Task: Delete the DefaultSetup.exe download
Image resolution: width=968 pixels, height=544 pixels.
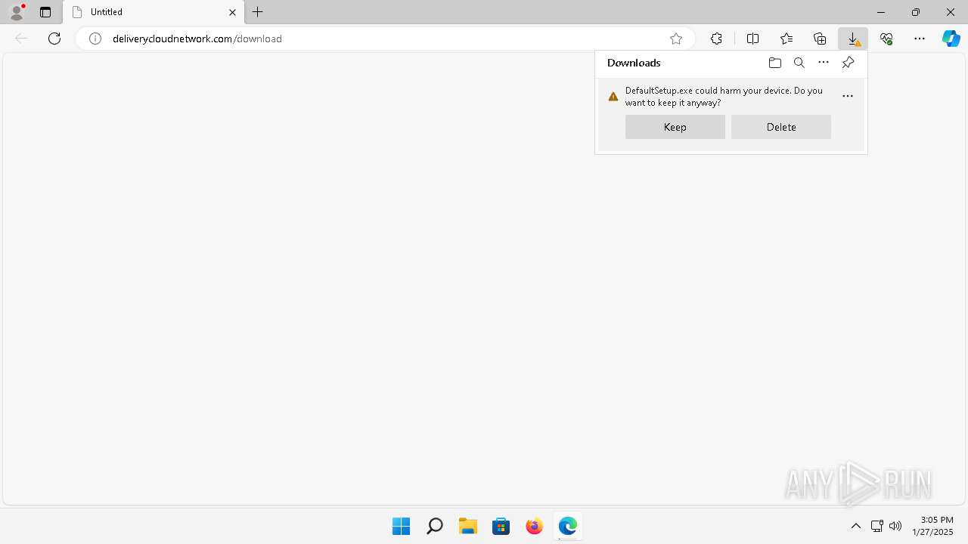Action: point(780,127)
